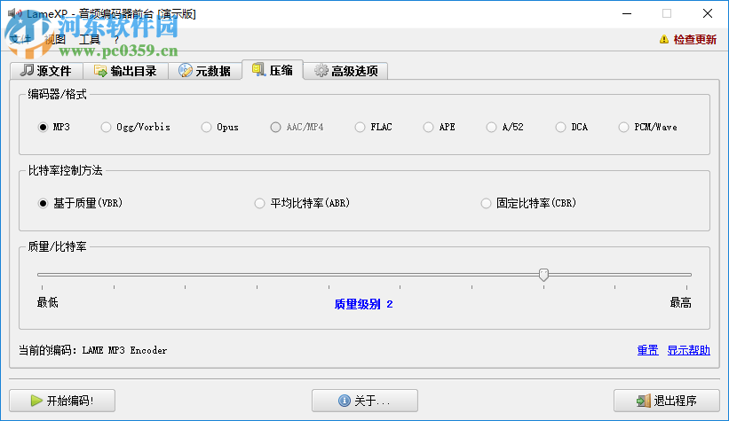Select the 压缩 compression tab

tap(273, 70)
